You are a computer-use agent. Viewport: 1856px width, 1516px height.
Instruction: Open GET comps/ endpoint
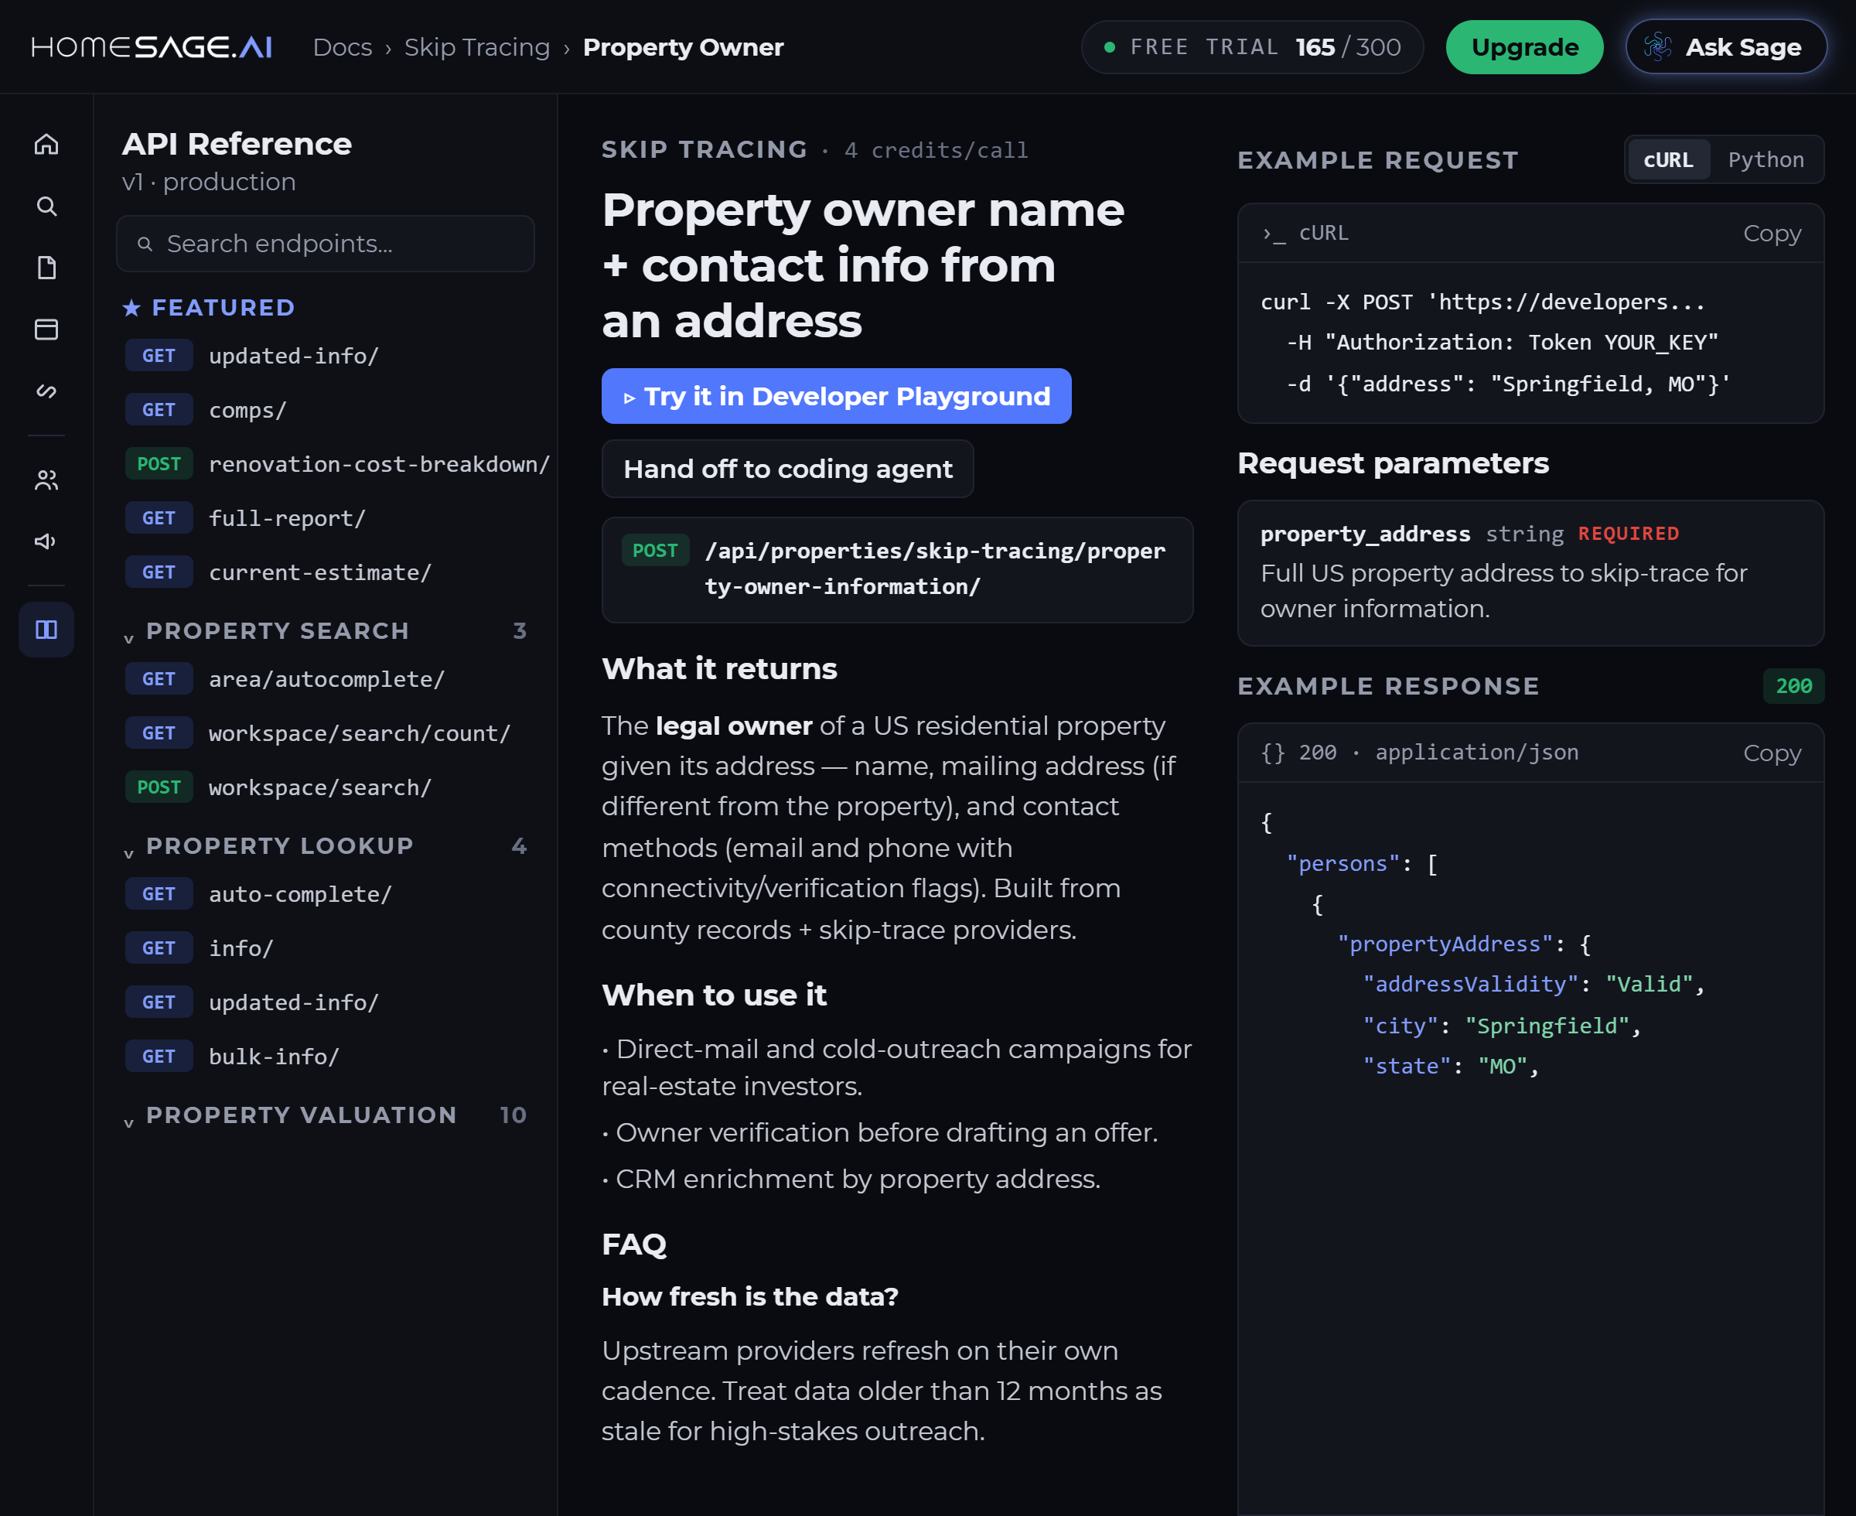[325, 410]
